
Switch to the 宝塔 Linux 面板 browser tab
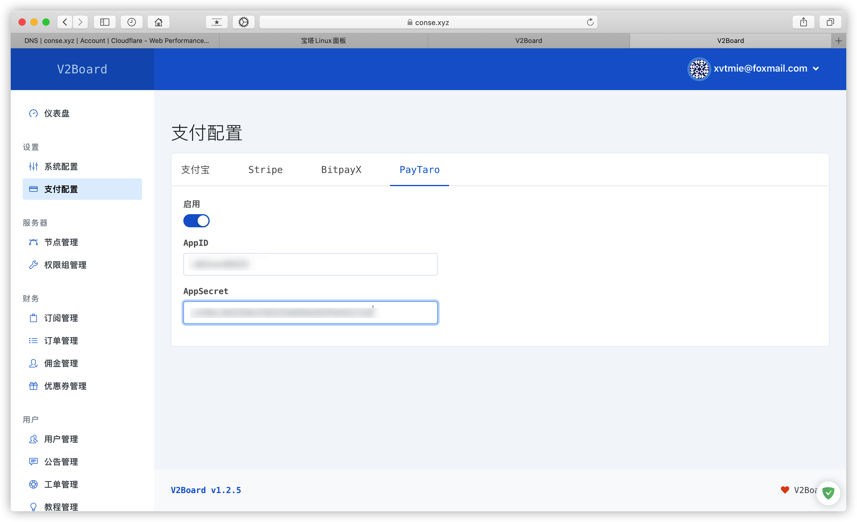point(323,41)
